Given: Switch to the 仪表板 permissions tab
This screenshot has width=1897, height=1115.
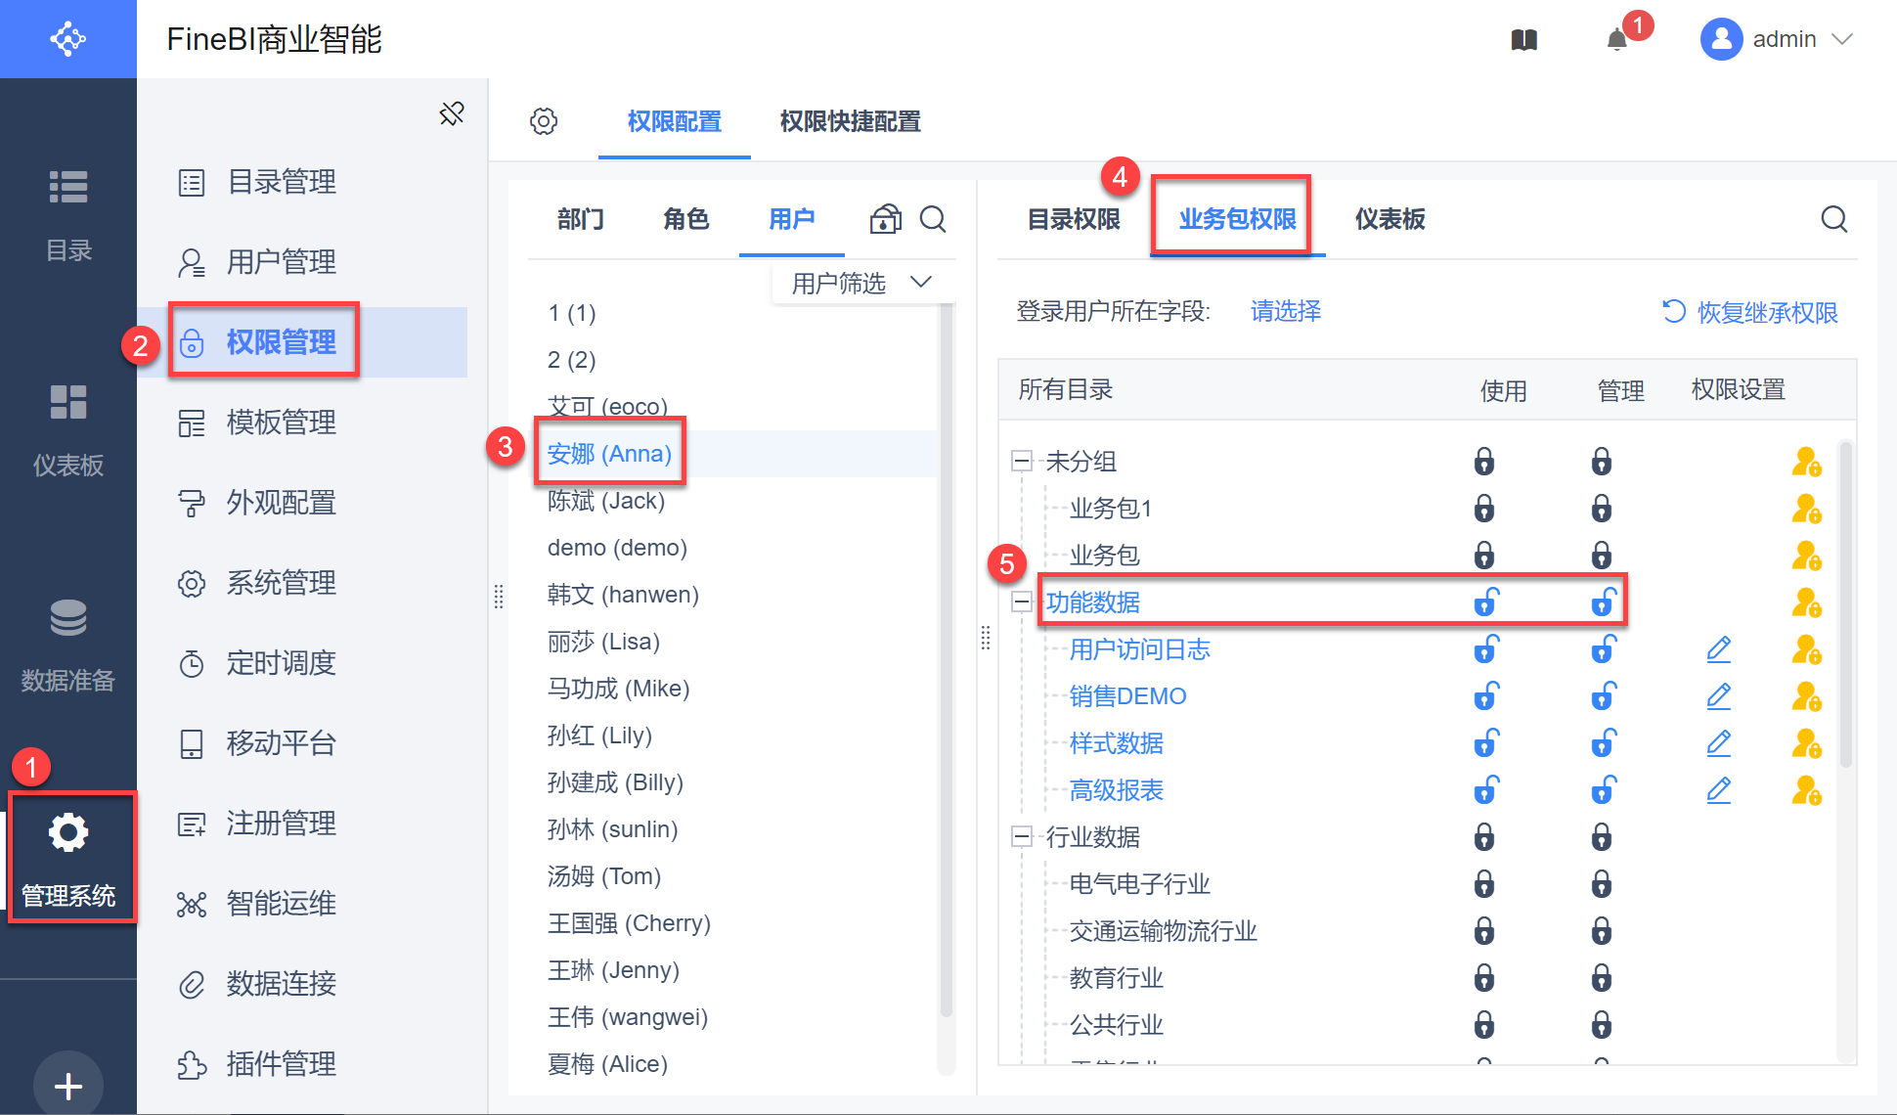Looking at the screenshot, I should point(1390,219).
